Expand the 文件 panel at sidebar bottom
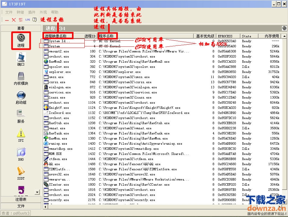288x217 pixels. point(21,206)
